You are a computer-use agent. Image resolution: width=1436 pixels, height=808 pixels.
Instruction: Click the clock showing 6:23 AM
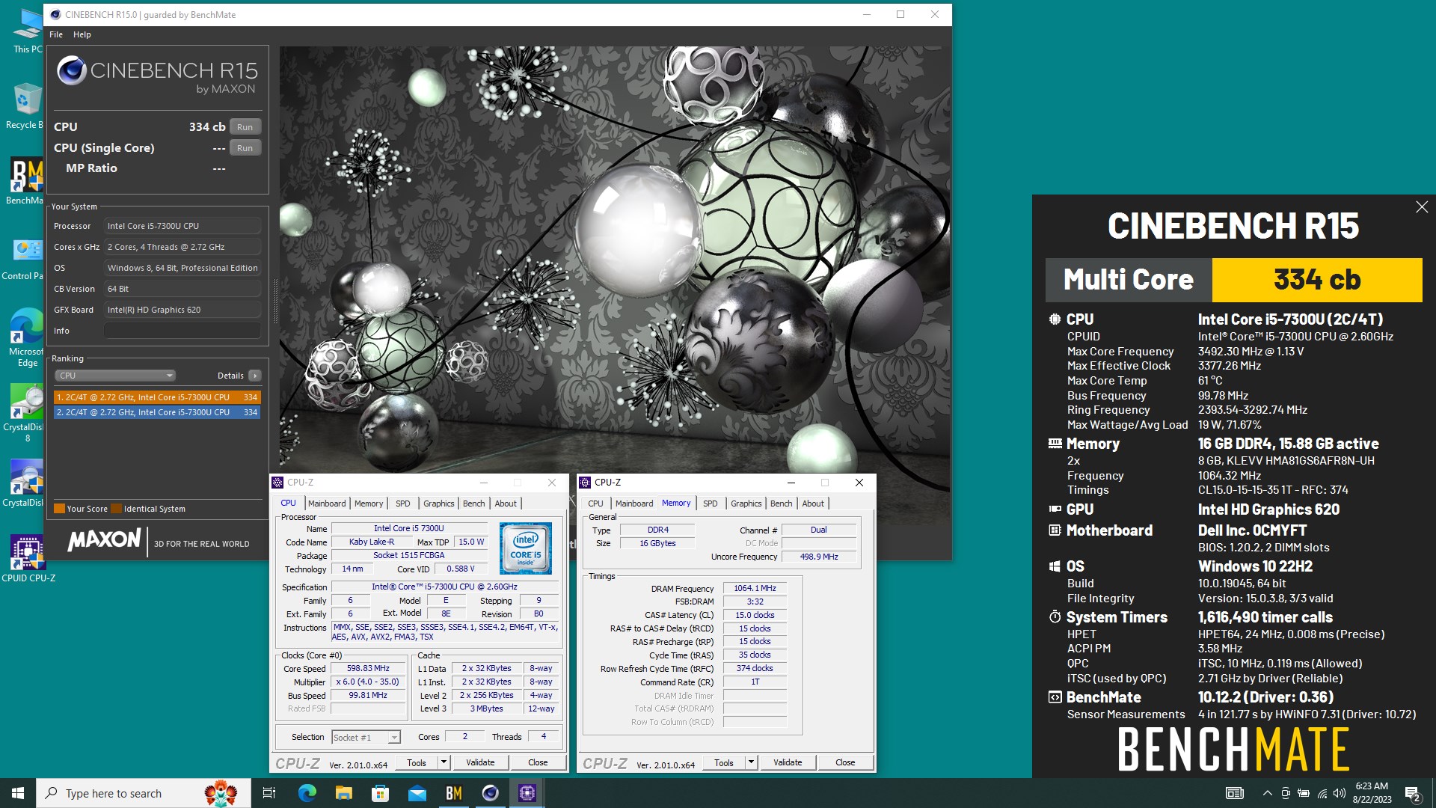pyautogui.click(x=1372, y=793)
